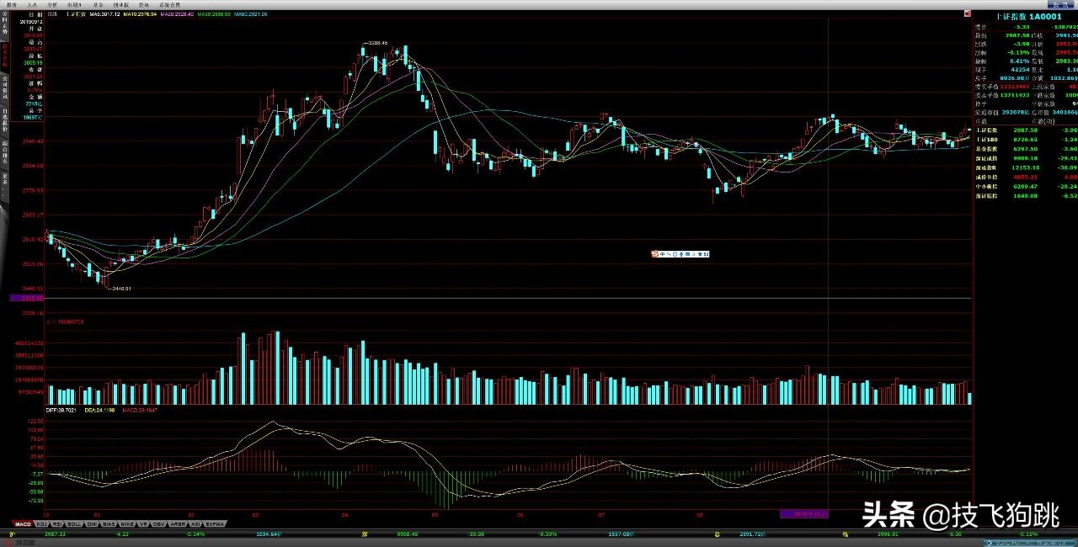Select the index row showing 1649.08
1078x547 pixels.
tap(1026, 195)
